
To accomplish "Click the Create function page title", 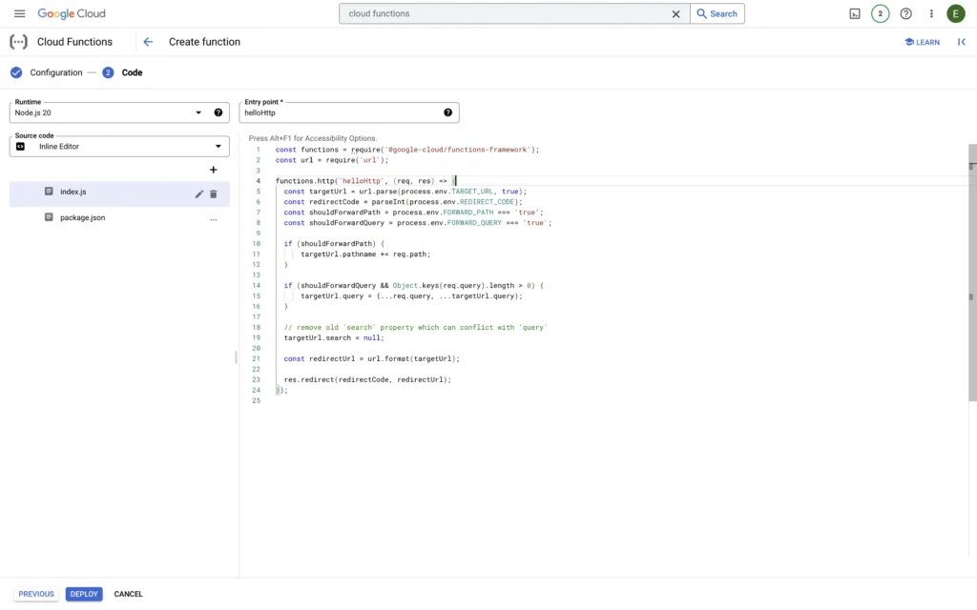I will [x=204, y=42].
